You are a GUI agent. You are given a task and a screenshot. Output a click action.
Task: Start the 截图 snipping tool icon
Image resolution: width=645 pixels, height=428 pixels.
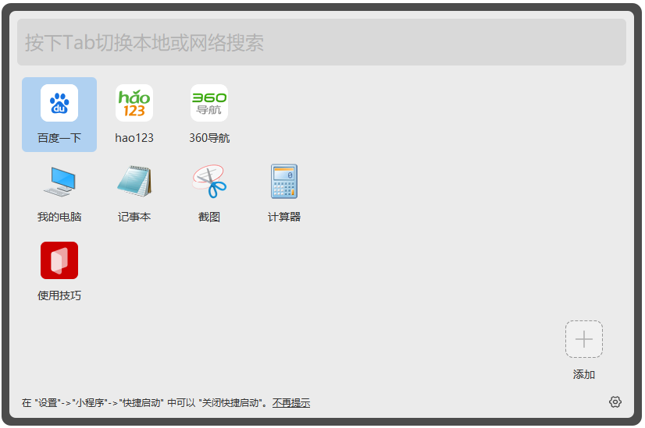pyautogui.click(x=209, y=181)
